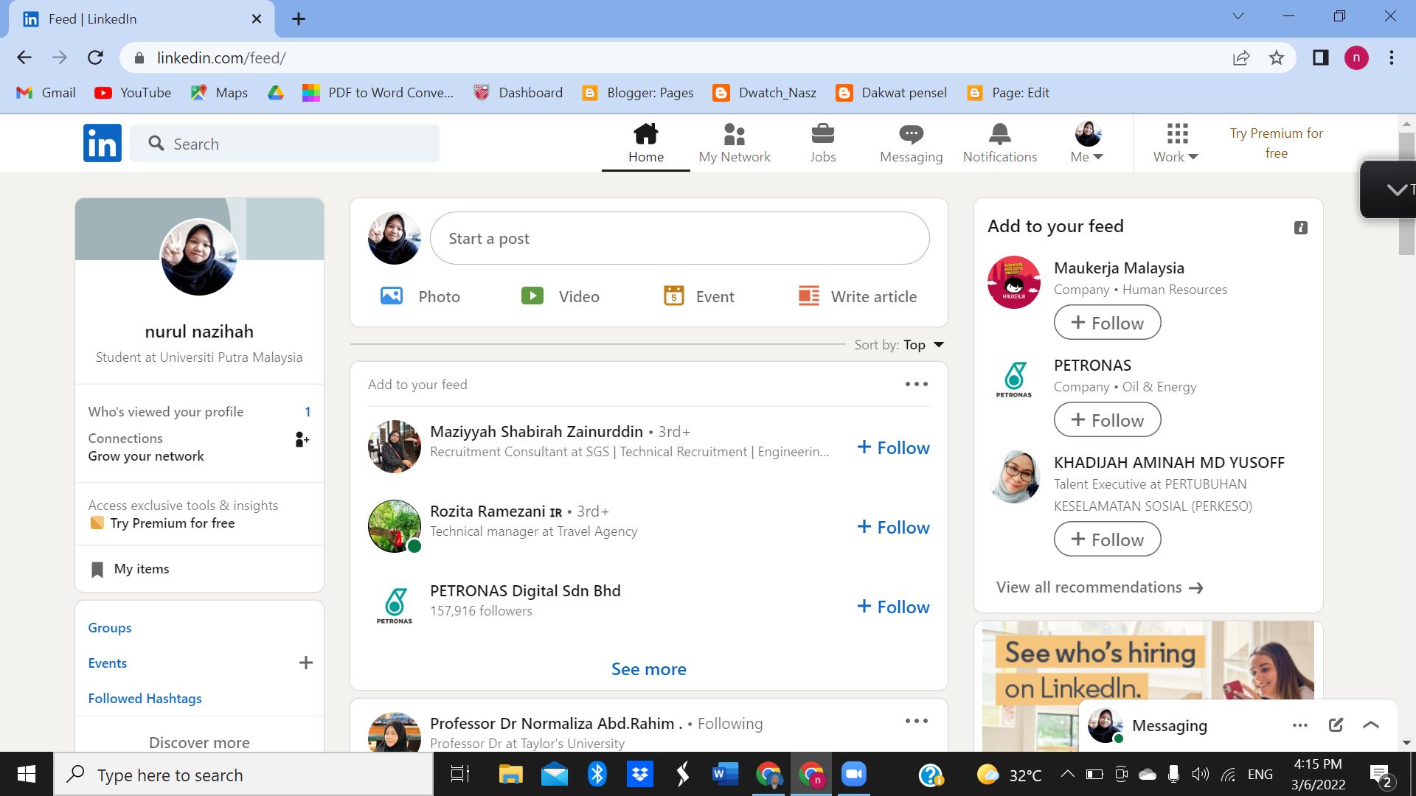This screenshot has height=796, width=1416.
Task: Follow PETRONAS in sidebar
Action: pyautogui.click(x=1107, y=420)
